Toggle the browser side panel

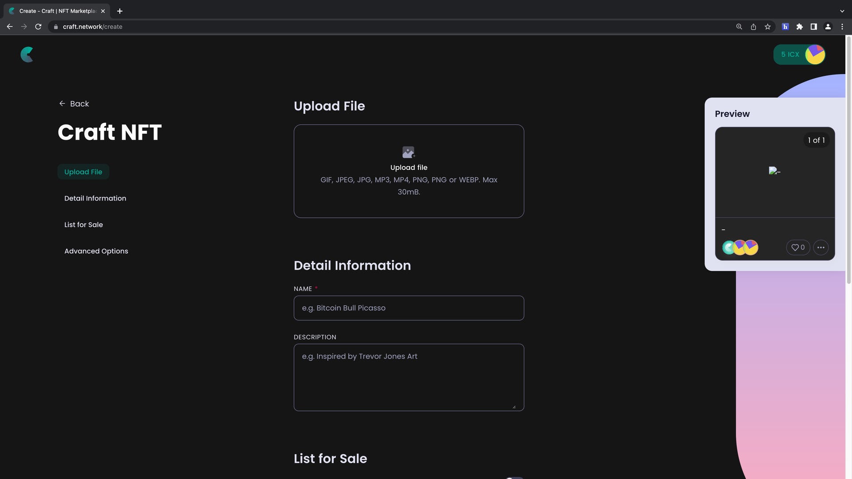(x=813, y=27)
